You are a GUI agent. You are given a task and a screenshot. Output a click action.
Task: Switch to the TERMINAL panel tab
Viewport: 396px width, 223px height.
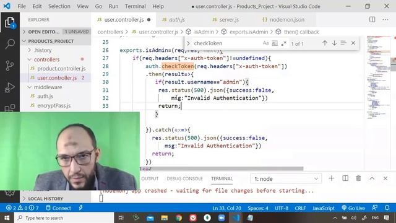(222, 178)
